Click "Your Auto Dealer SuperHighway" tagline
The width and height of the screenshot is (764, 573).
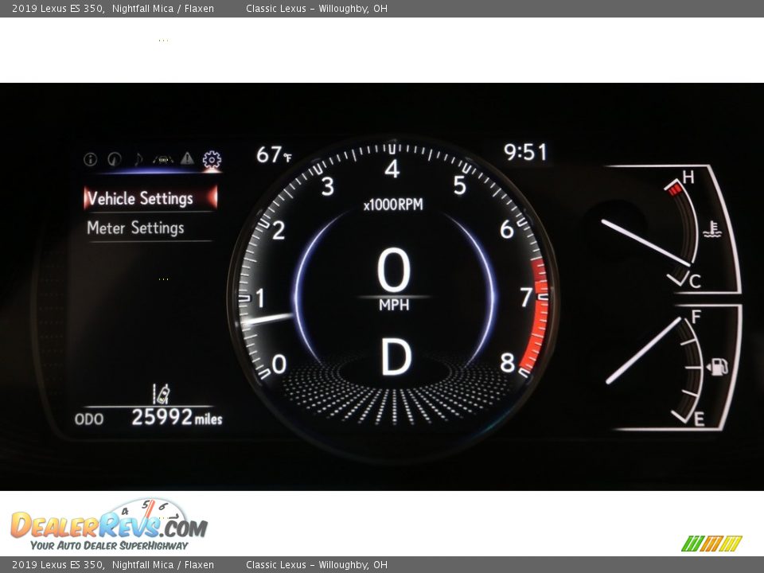click(109, 545)
